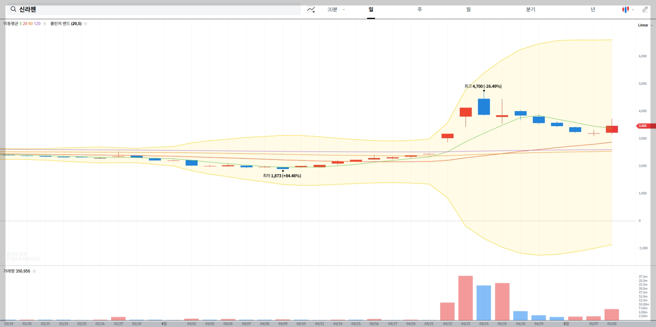This screenshot has height=327, width=656.
Task: Click the 04/23 tallest red volume bar
Action: click(466, 298)
